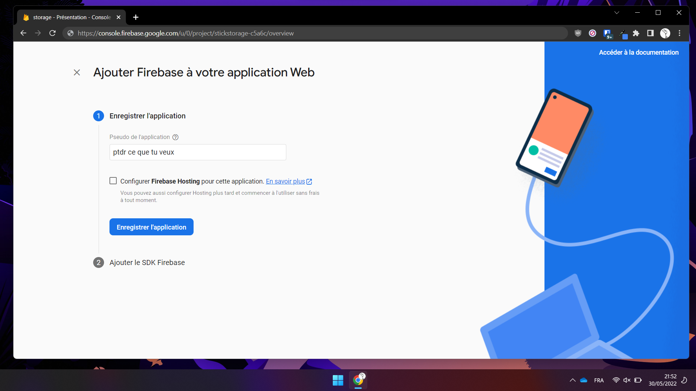This screenshot has height=391, width=696.
Task: Click step 1 'Enregistrer l'application' heading
Action: (x=147, y=116)
